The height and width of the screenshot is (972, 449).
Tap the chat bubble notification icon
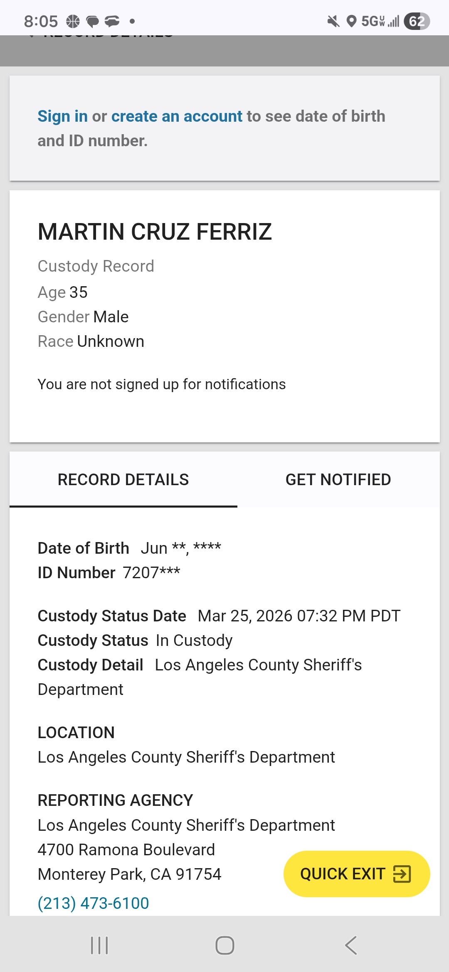click(92, 21)
